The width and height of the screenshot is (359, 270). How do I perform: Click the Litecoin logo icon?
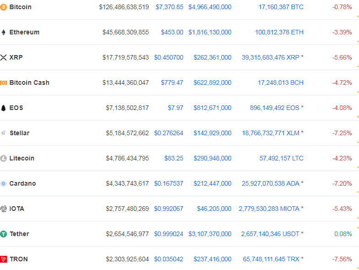3,158
